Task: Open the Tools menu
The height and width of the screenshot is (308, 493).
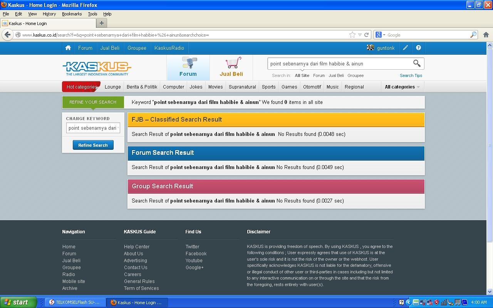Action: point(92,14)
